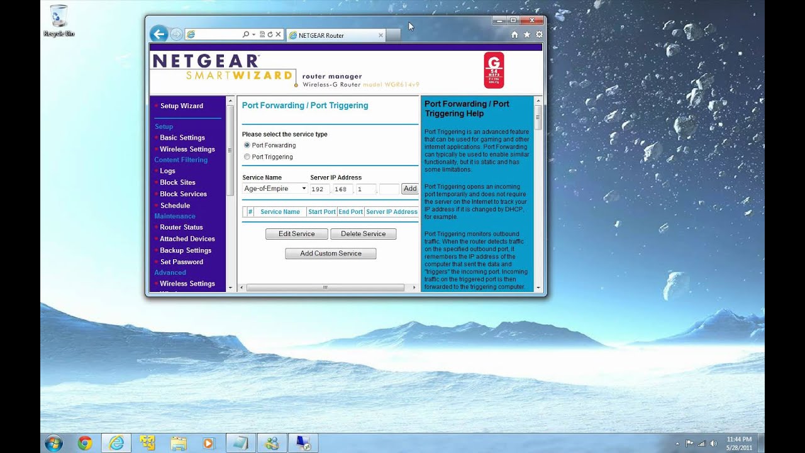The image size is (805, 453).
Task: Open the VMware taskbar icon
Action: point(148,443)
